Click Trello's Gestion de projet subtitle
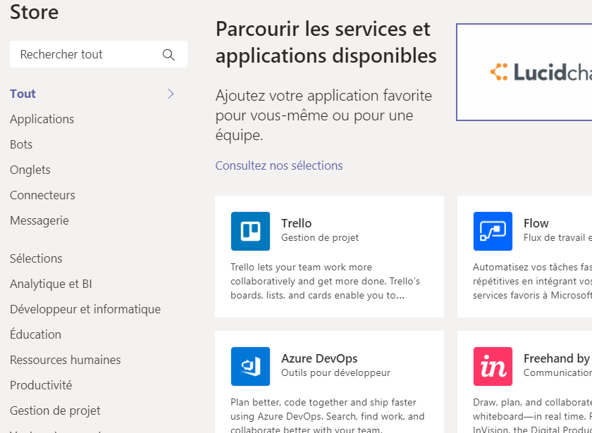The height and width of the screenshot is (433, 592). point(320,238)
